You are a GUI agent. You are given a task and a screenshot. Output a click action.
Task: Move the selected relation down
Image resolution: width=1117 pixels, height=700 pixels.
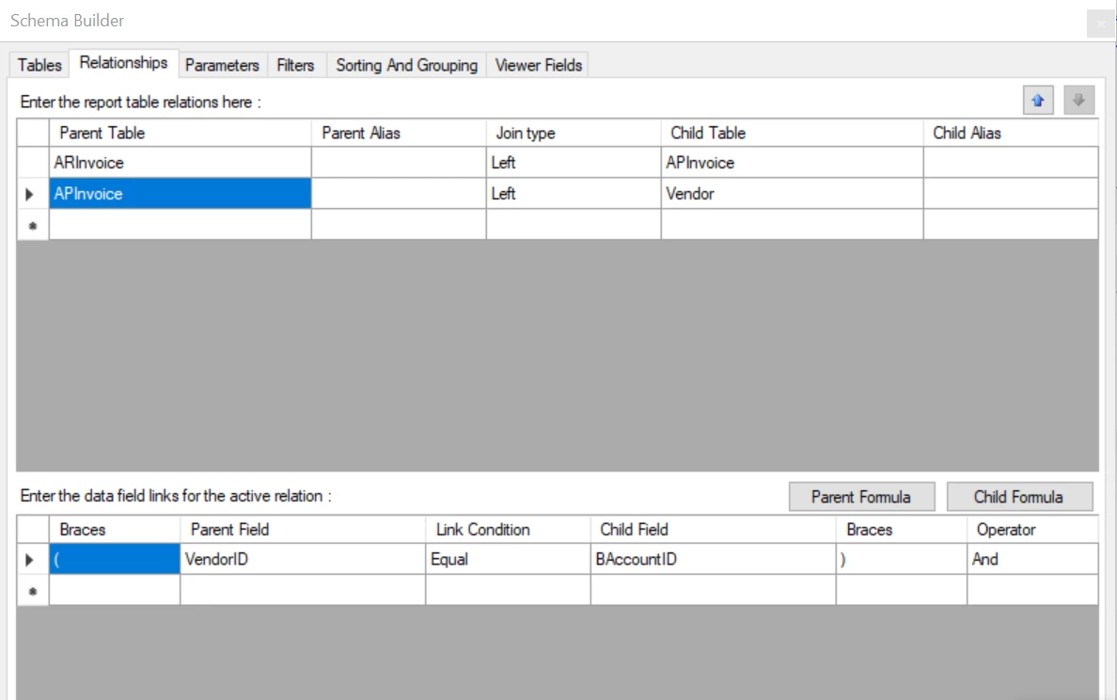click(1078, 101)
